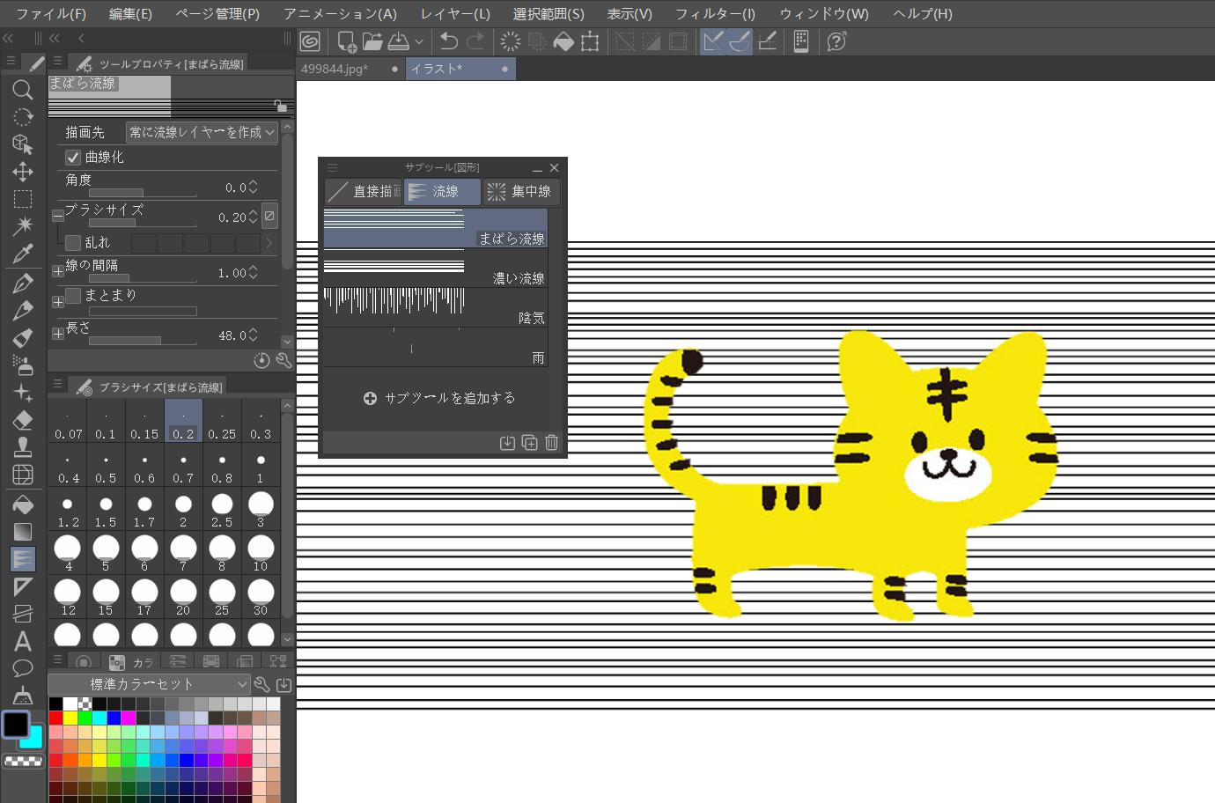Create a new canvas from toolbar
Screen dimensions: 1215x803
[347, 41]
